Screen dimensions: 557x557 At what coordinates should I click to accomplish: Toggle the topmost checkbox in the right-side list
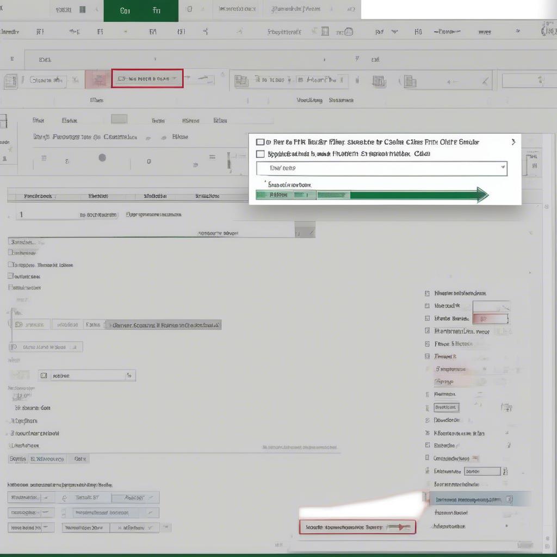428,293
